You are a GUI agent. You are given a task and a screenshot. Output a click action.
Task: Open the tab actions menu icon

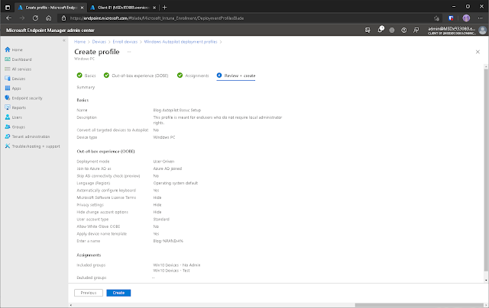(8, 8)
